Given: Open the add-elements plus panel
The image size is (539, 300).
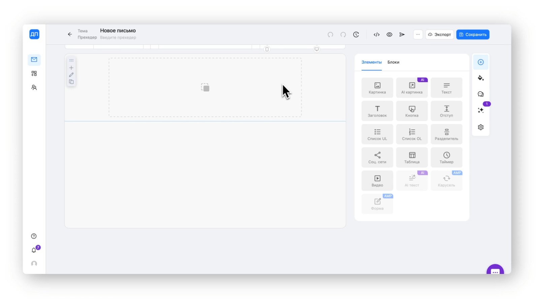Looking at the screenshot, I should coord(481,62).
